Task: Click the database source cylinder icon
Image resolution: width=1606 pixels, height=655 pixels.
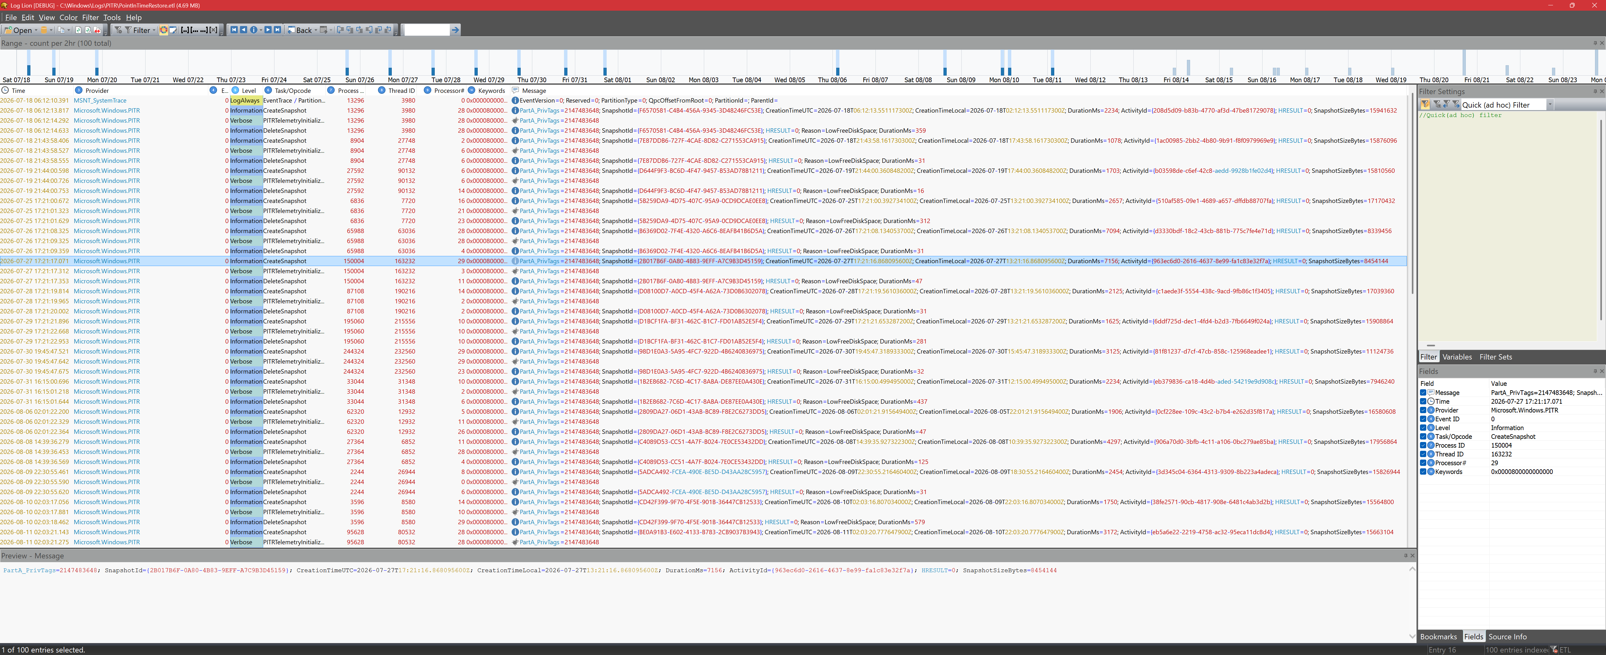Action: tap(44, 30)
